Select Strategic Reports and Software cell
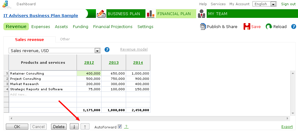The height and width of the screenshot is (134, 298). pos(43,89)
